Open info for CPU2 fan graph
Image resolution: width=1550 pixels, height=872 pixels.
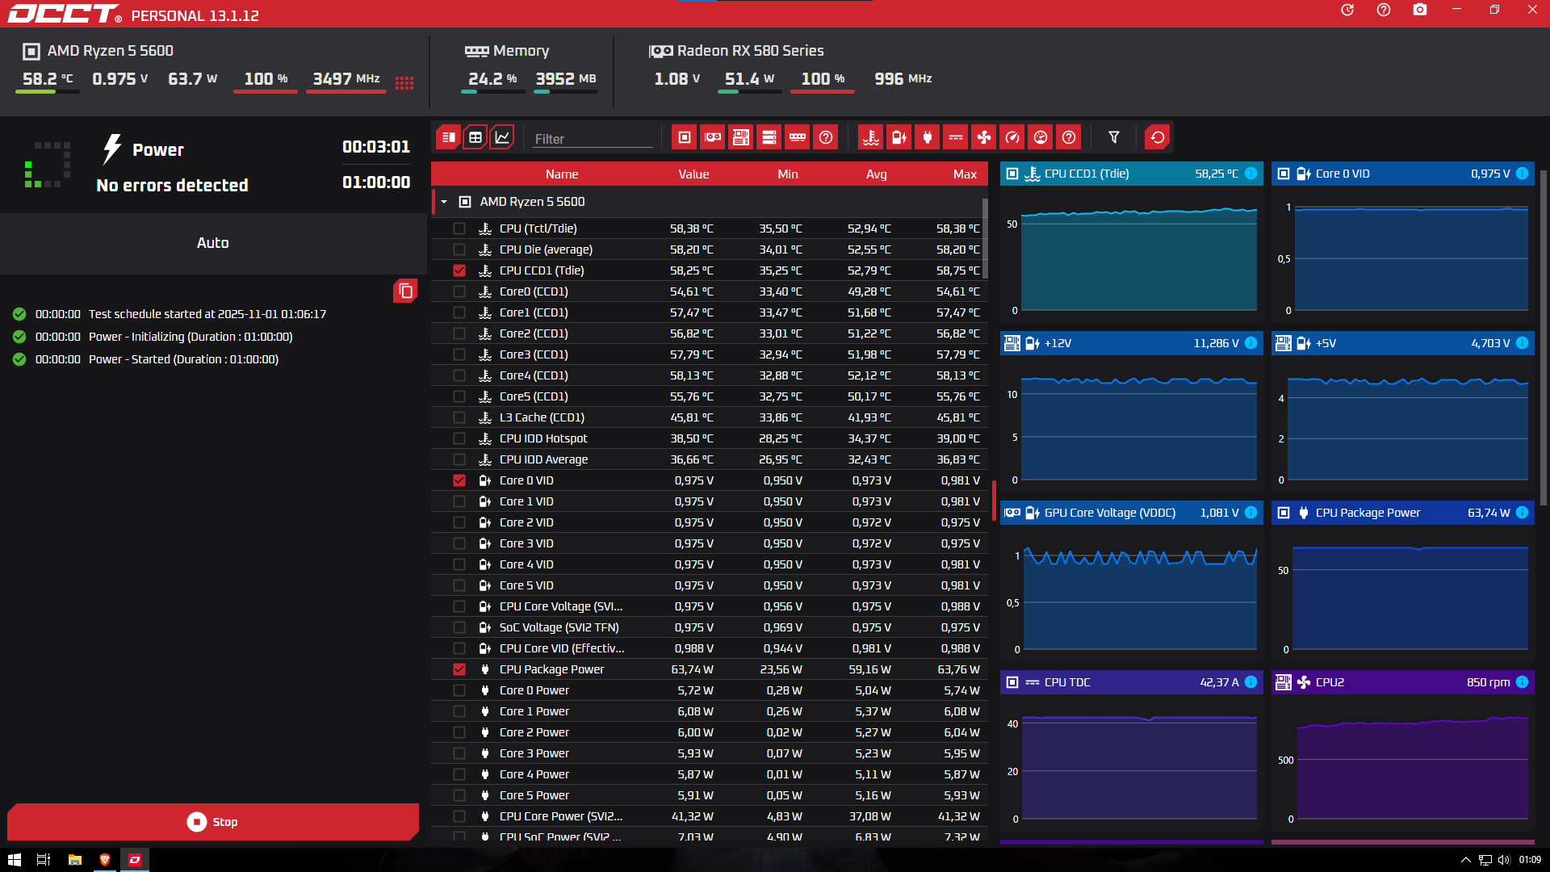[x=1522, y=682]
